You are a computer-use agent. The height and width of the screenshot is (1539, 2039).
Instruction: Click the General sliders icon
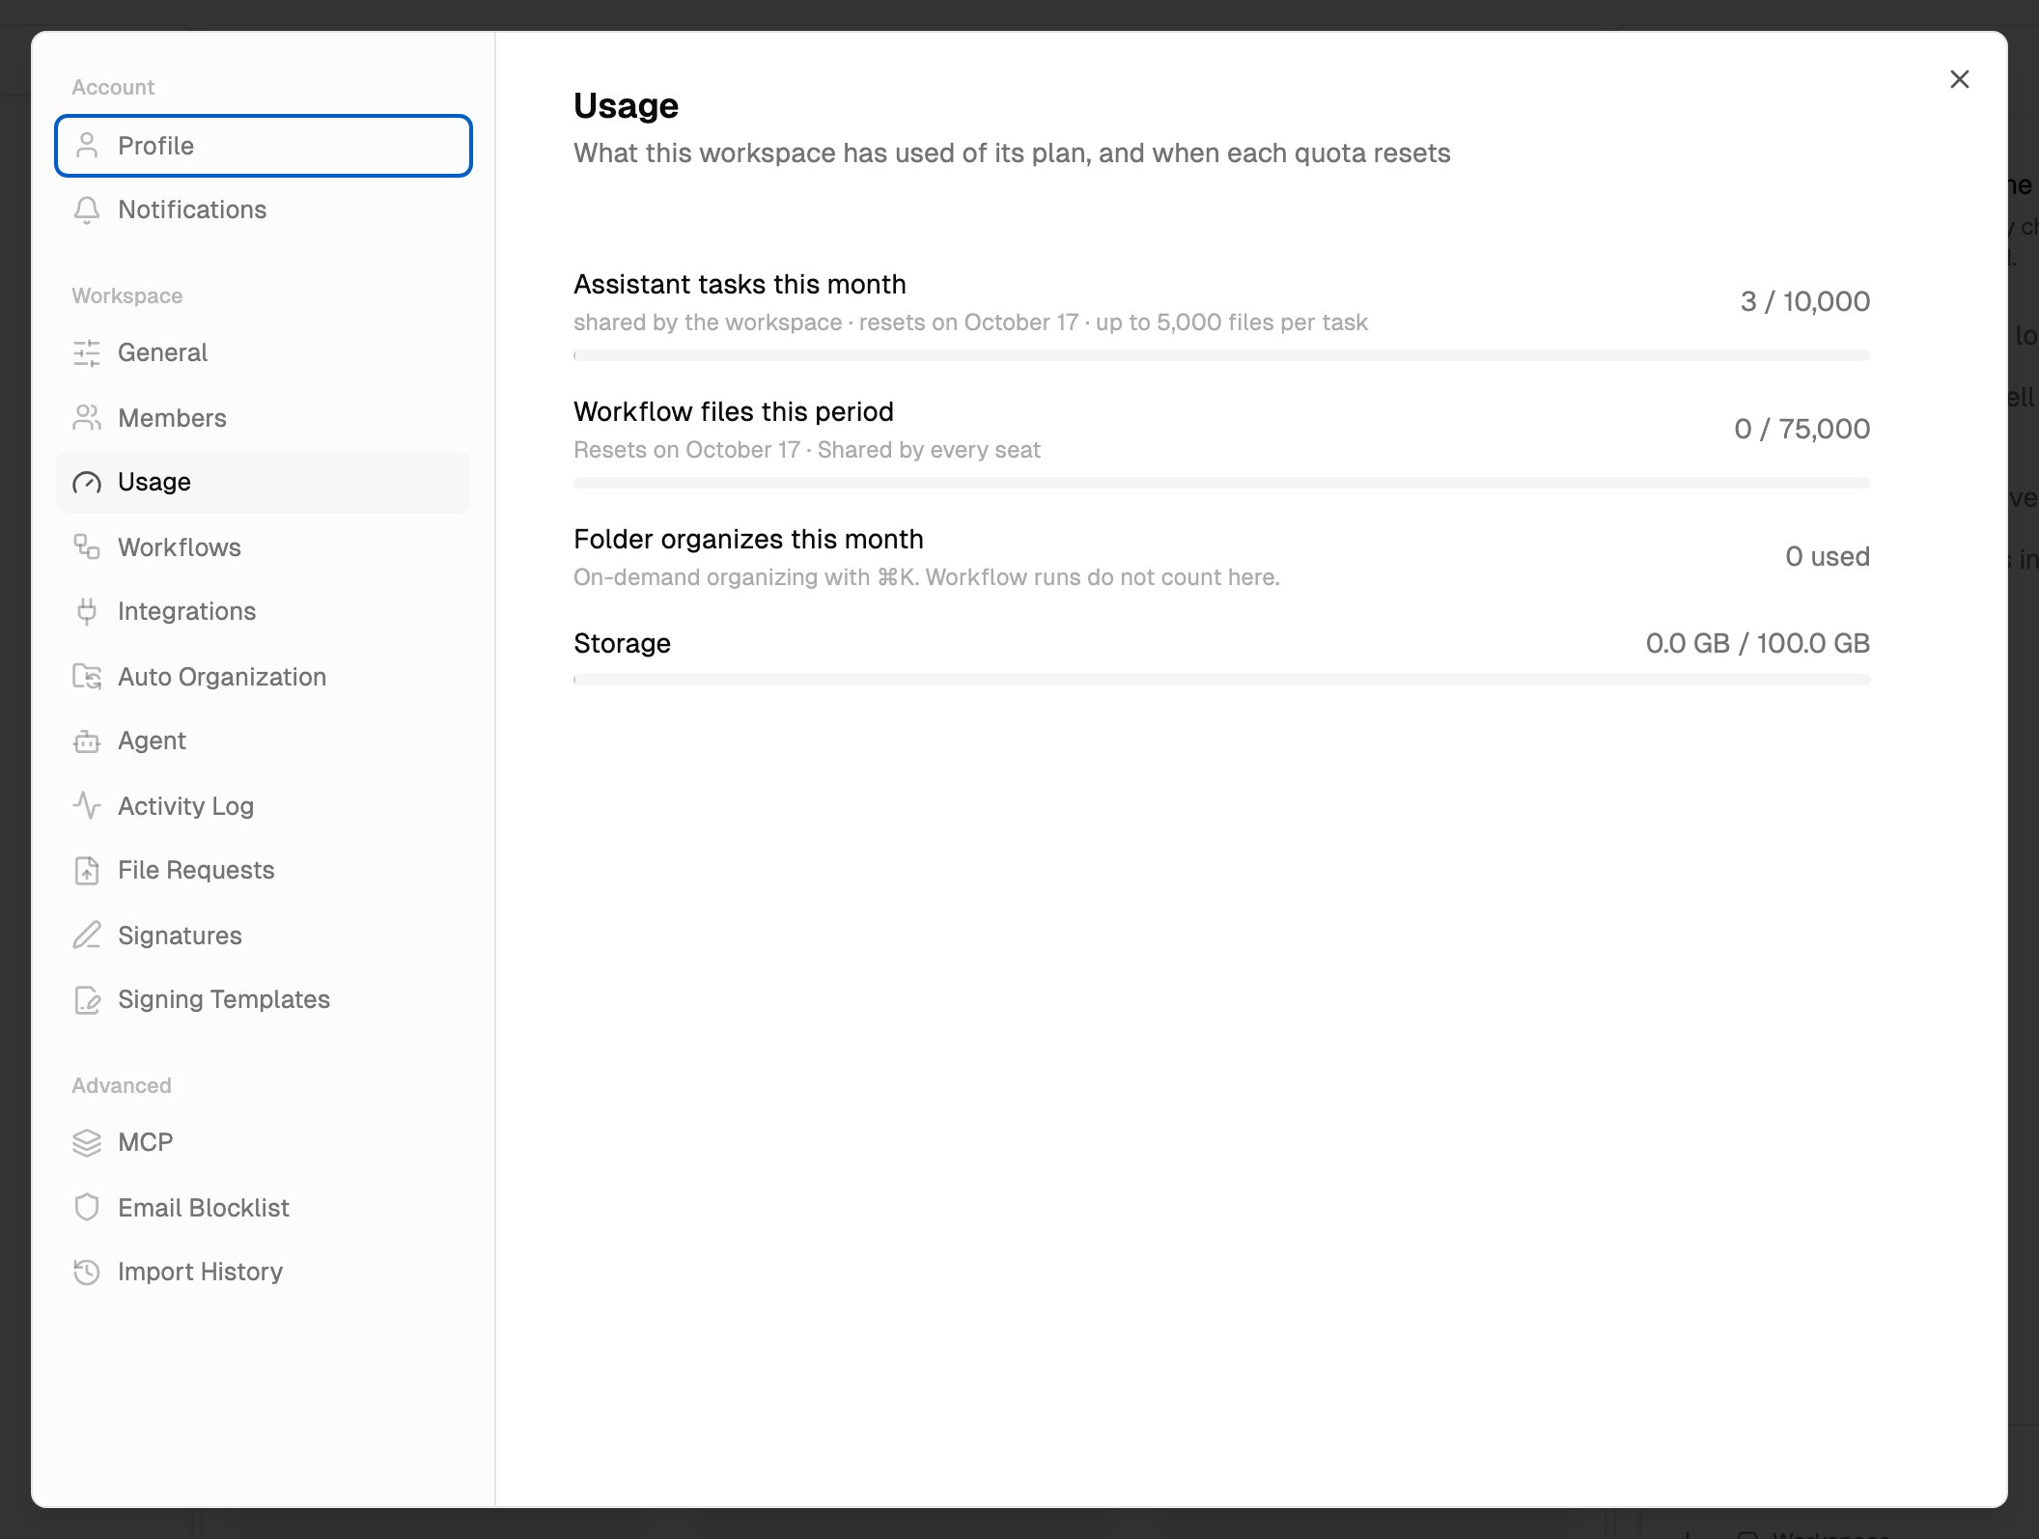[x=87, y=352]
